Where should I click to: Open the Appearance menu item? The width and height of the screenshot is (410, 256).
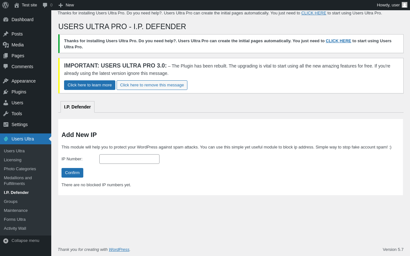[24, 81]
